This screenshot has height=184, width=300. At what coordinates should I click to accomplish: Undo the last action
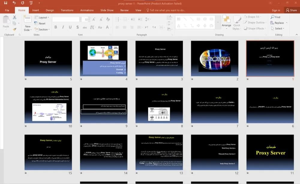click(14, 3)
